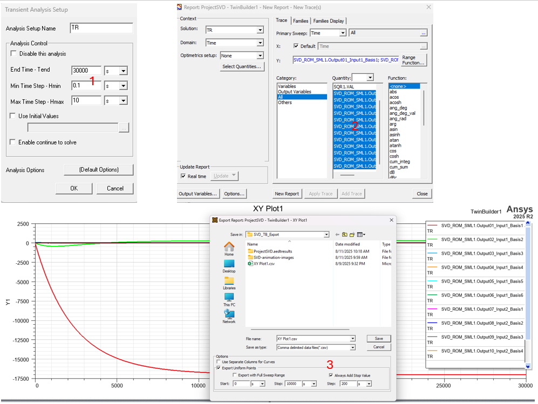The width and height of the screenshot is (538, 404).
Task: Toggle Disable this analysis checkbox
Action: [x=13, y=53]
